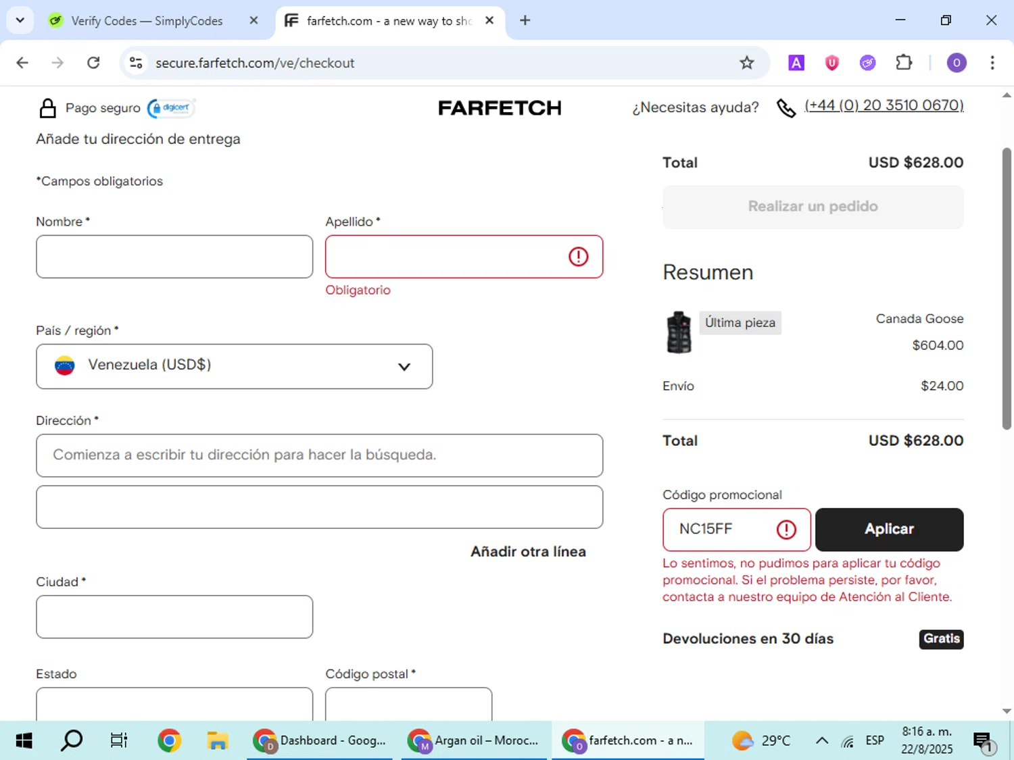Screen dimensions: 1014x760
Task: Click the Apellido error exclamation icon
Action: click(578, 257)
